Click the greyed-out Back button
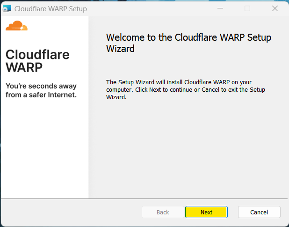This screenshot has height=227, width=289. [163, 212]
